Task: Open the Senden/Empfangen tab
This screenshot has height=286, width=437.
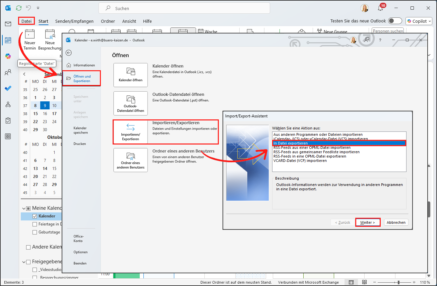Action: [74, 21]
